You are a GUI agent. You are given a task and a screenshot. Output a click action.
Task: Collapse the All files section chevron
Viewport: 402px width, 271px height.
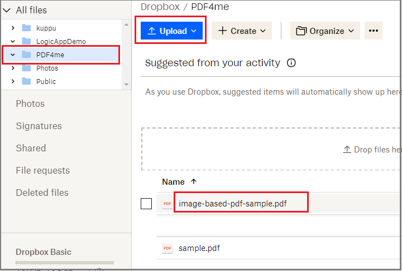7,10
